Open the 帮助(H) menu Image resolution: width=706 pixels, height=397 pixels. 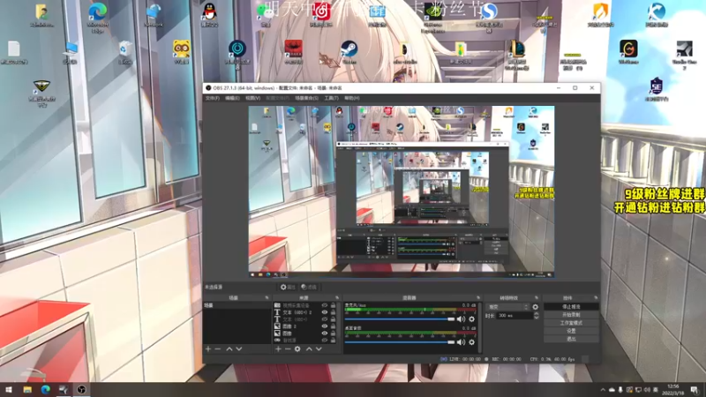click(x=351, y=98)
